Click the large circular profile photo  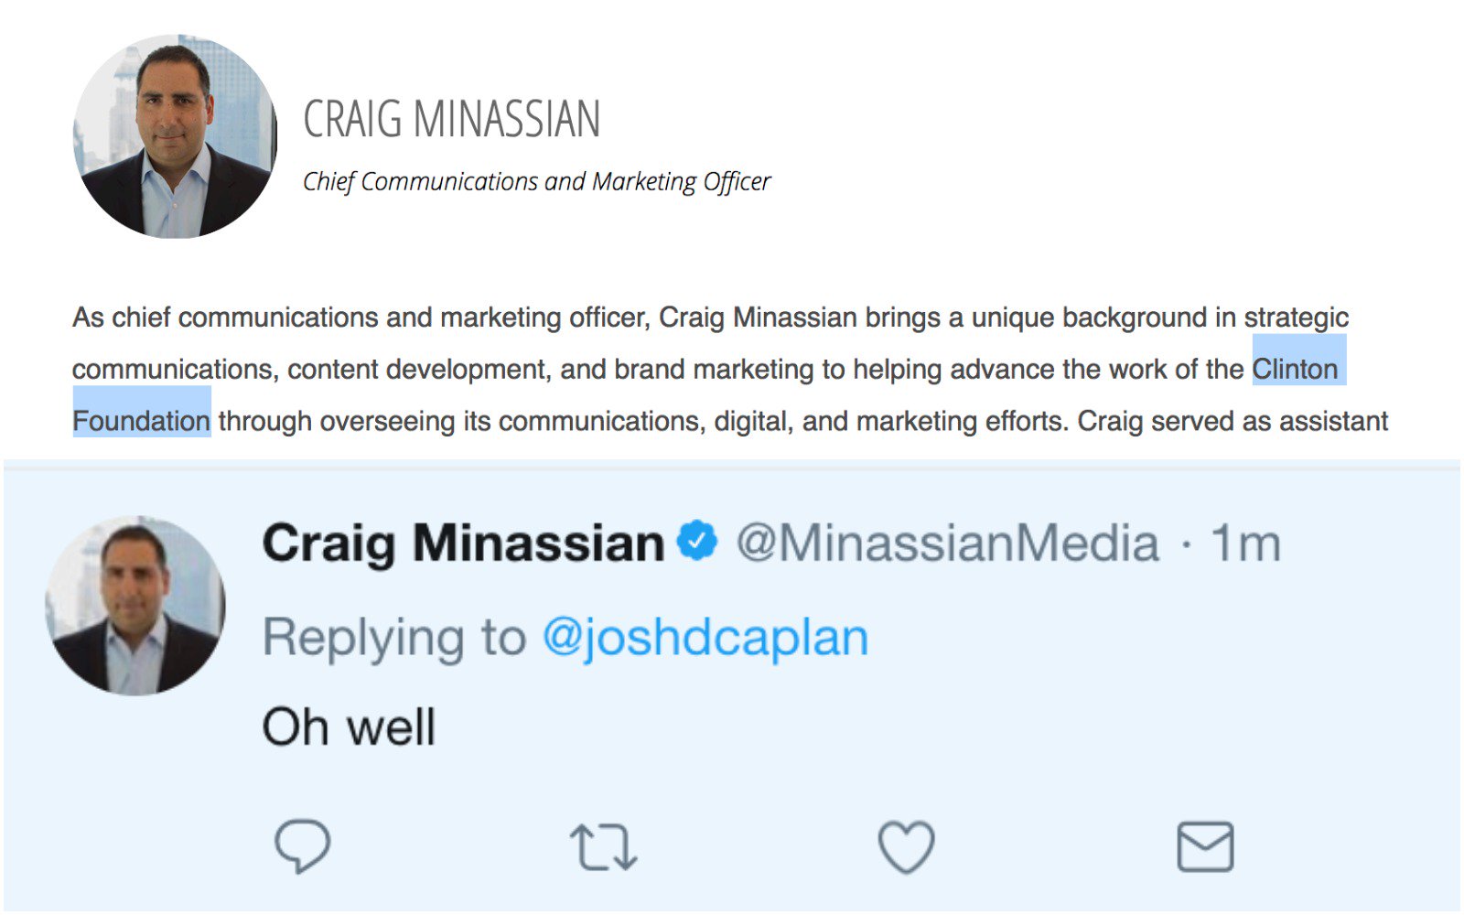175,136
